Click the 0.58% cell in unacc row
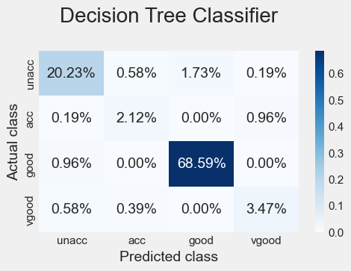Viewport: 351px width, 271px height. pos(136,73)
